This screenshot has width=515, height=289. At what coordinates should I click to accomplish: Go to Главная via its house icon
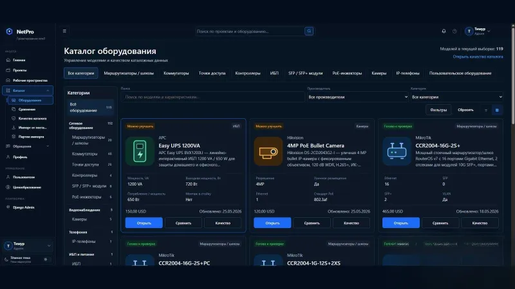click(8, 60)
